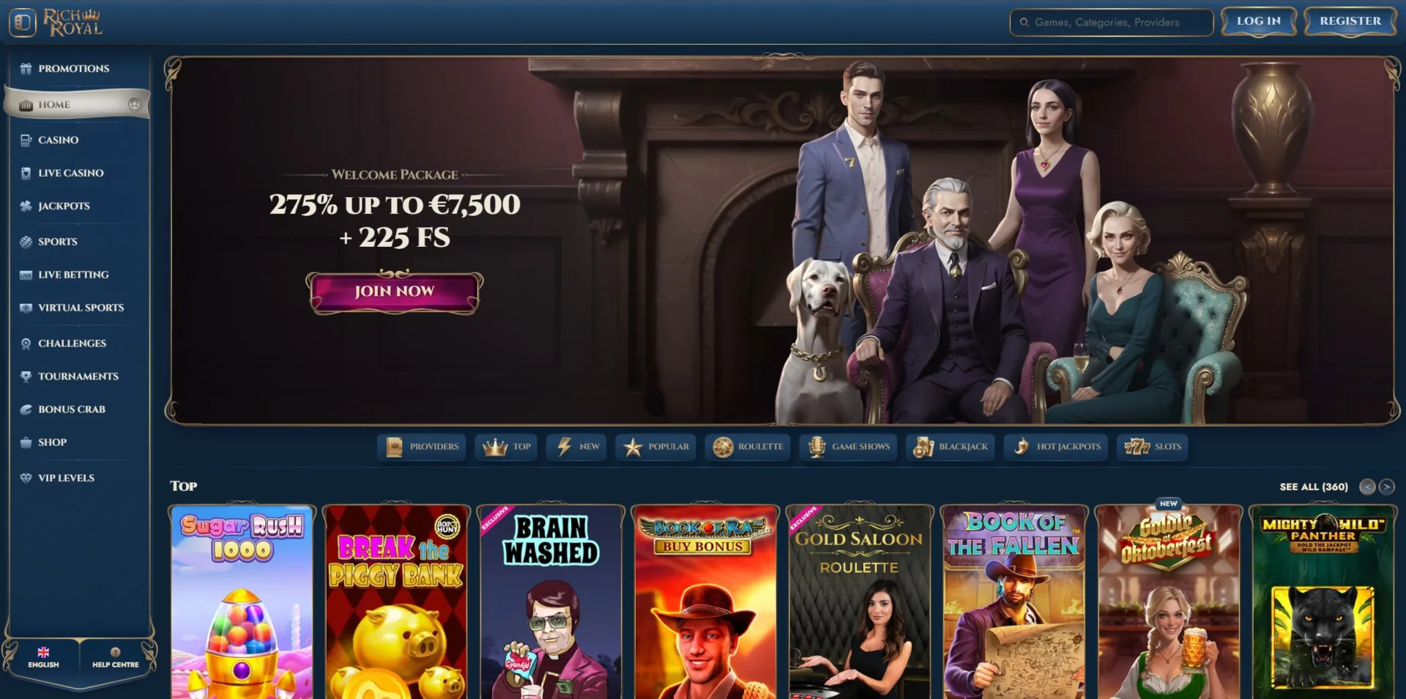The image size is (1406, 699).
Task: Show next Top games with right arrow
Action: click(x=1386, y=487)
